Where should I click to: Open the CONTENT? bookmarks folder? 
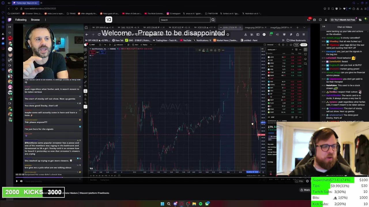point(14,14)
